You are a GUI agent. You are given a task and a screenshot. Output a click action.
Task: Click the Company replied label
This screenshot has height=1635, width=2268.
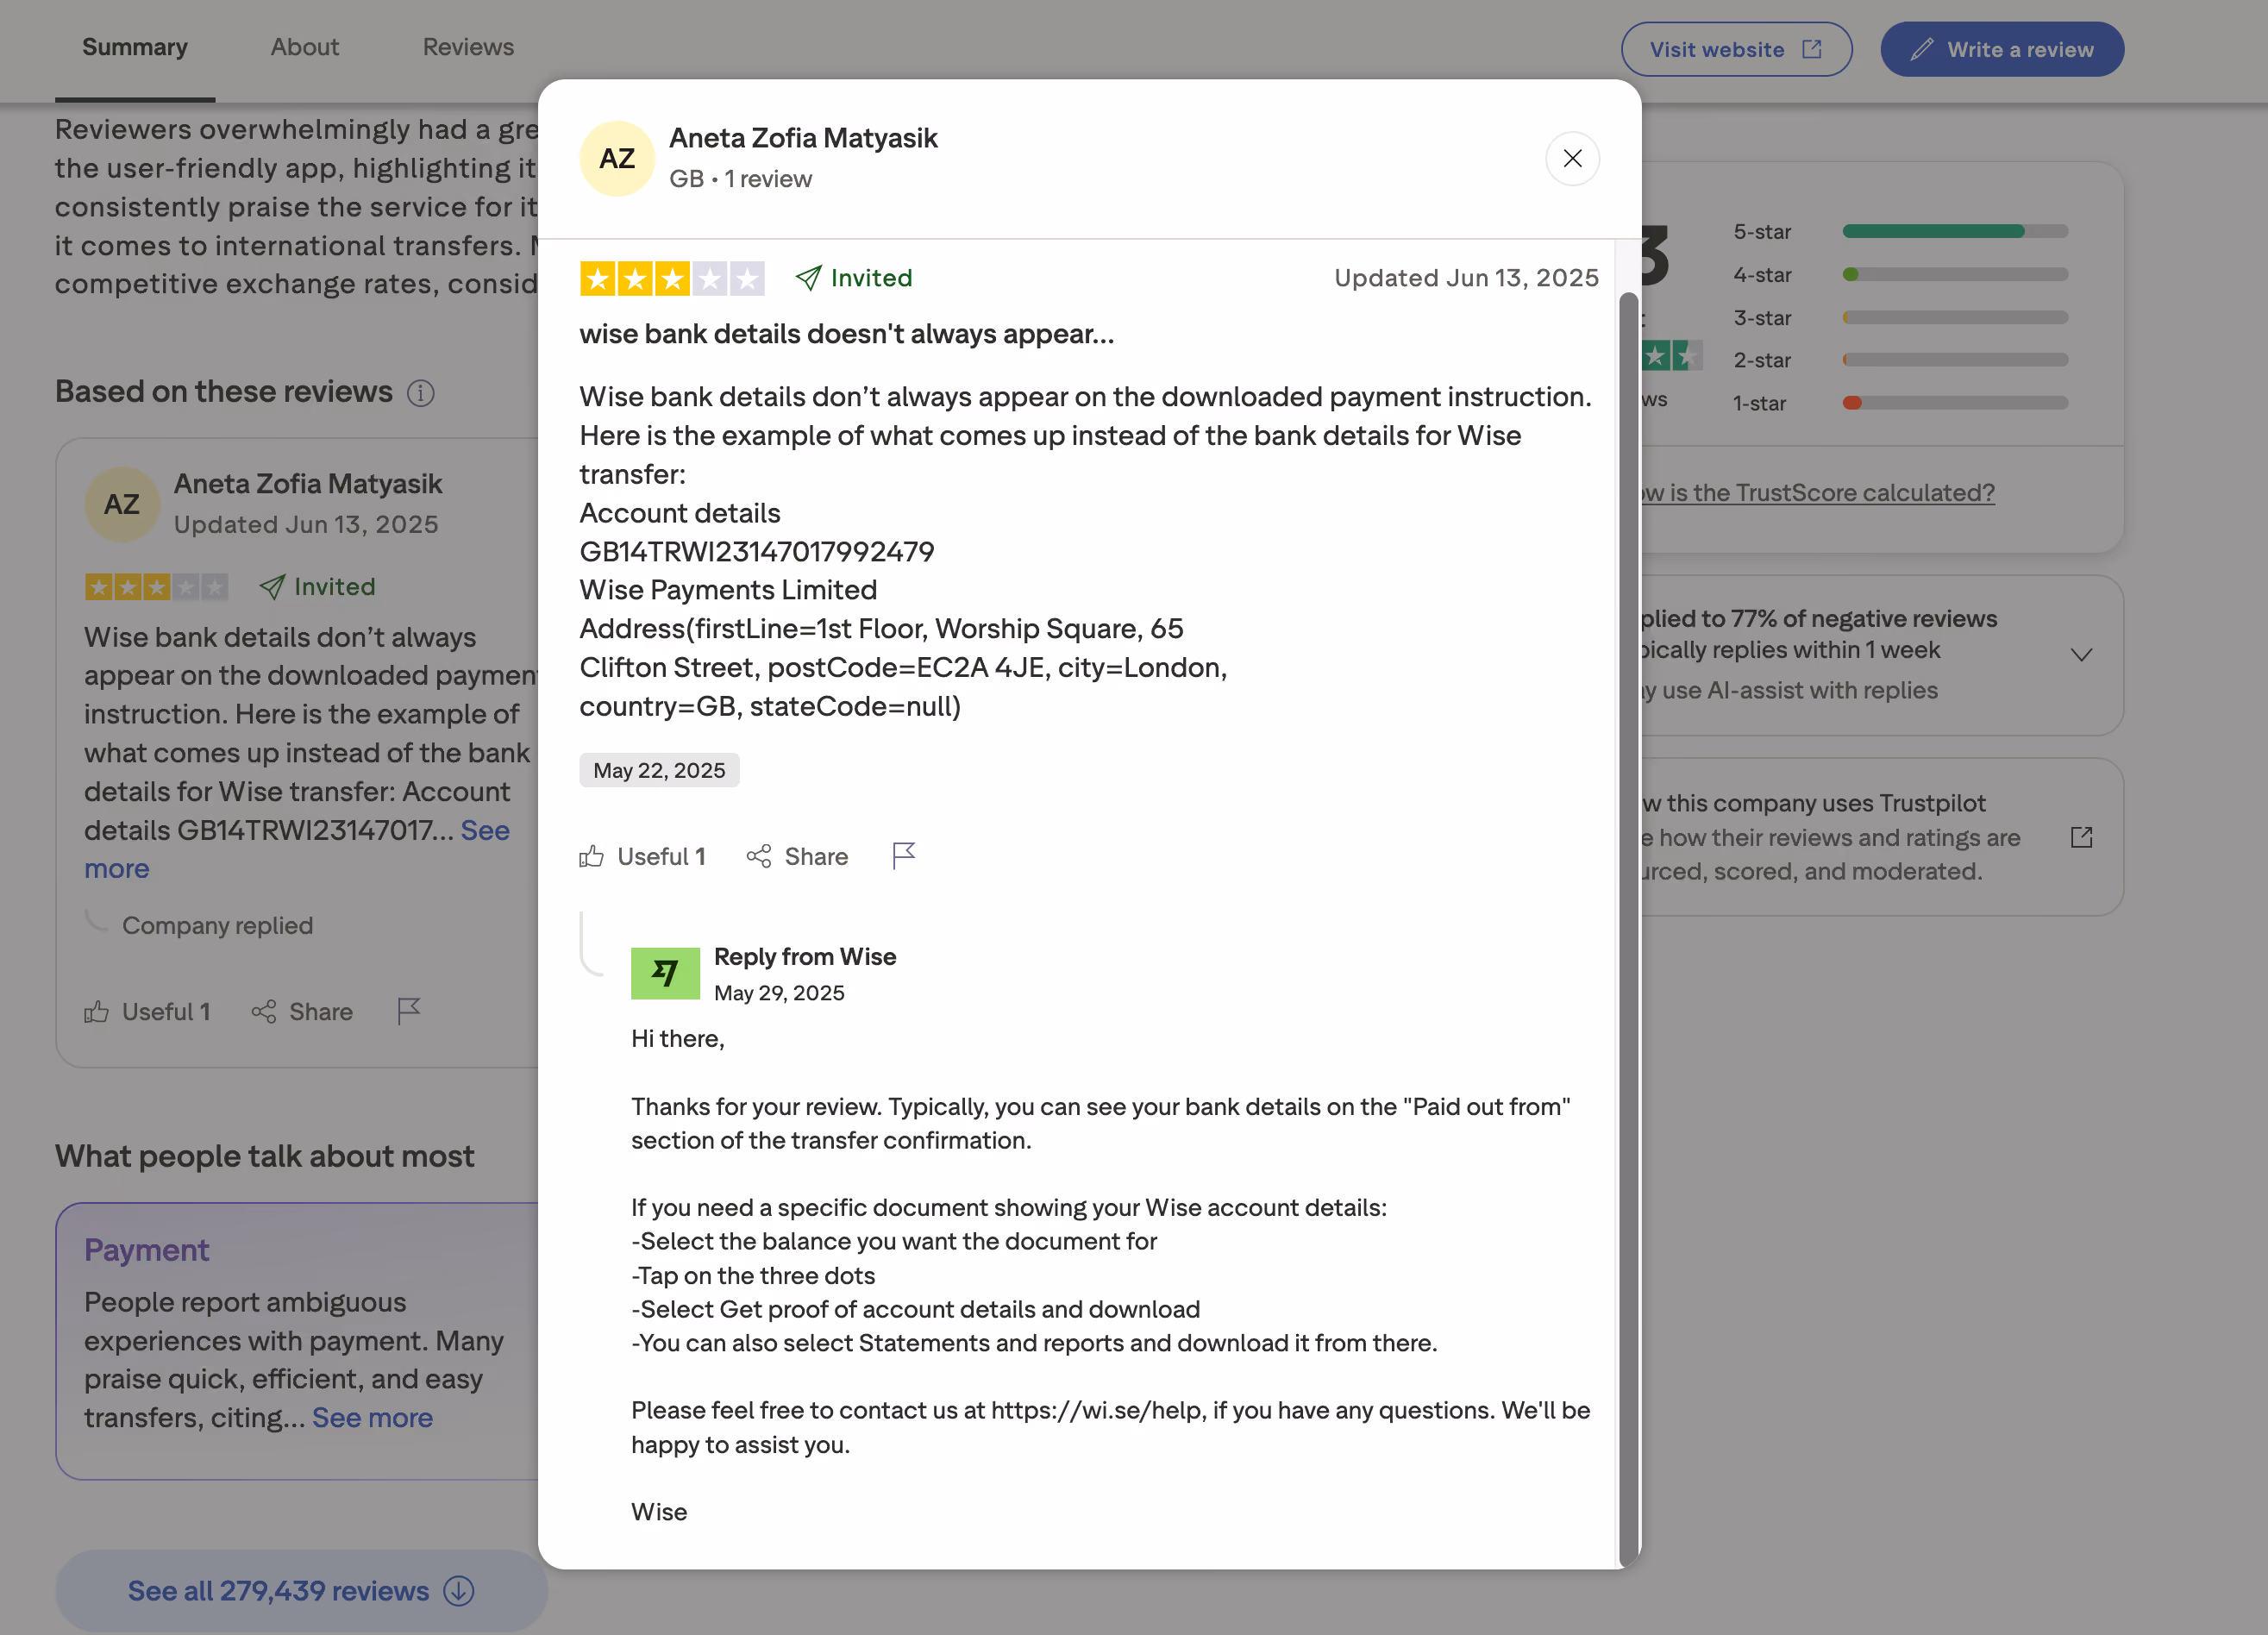tap(217, 926)
